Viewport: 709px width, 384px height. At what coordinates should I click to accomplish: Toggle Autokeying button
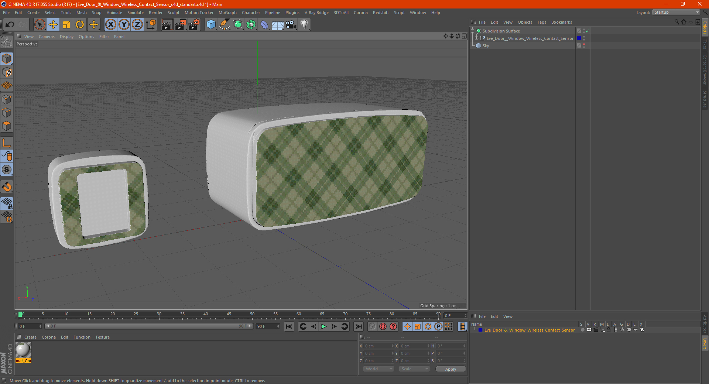[383, 326]
